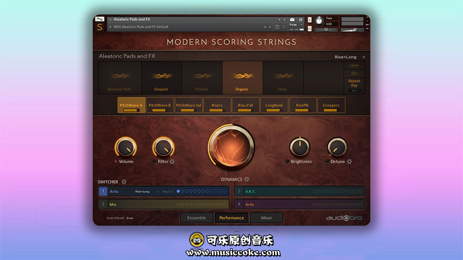This screenshot has height=260, width=463.
Task: Go to next instrument arrow
Action: point(284,19)
